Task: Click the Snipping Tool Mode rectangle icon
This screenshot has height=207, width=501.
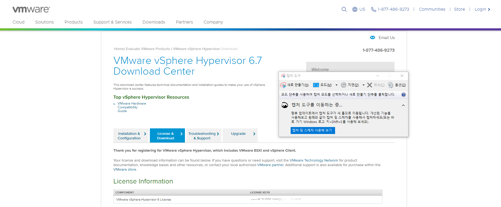Action: coord(316,85)
